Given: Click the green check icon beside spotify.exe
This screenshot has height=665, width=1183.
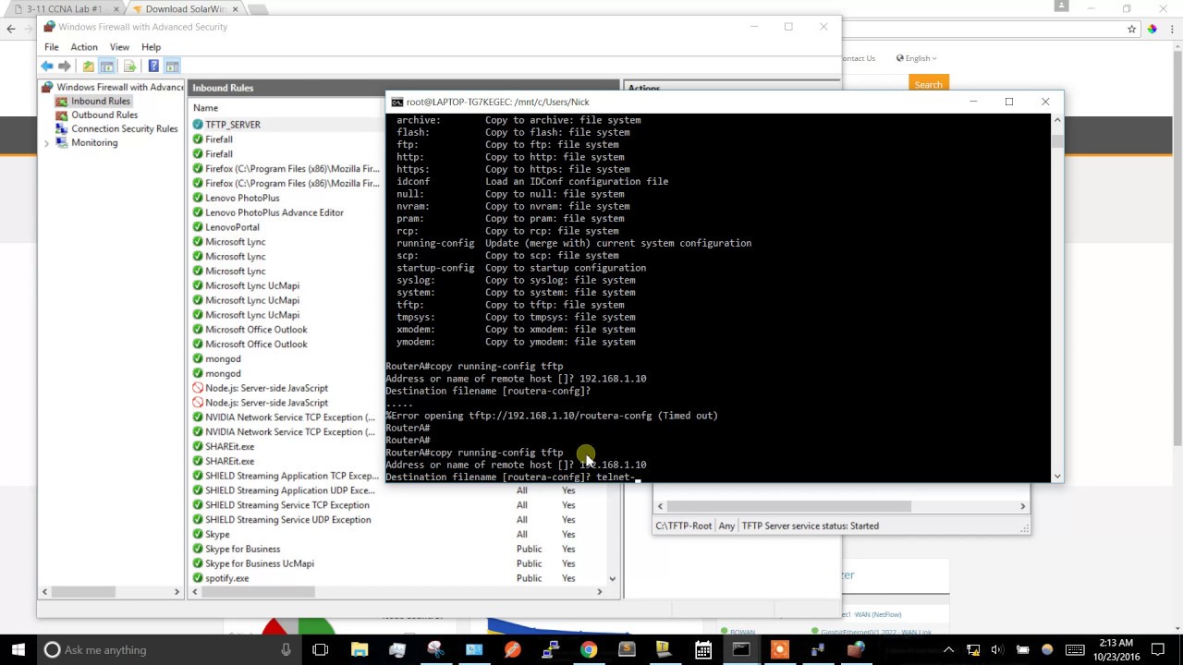Looking at the screenshot, I should (x=198, y=578).
